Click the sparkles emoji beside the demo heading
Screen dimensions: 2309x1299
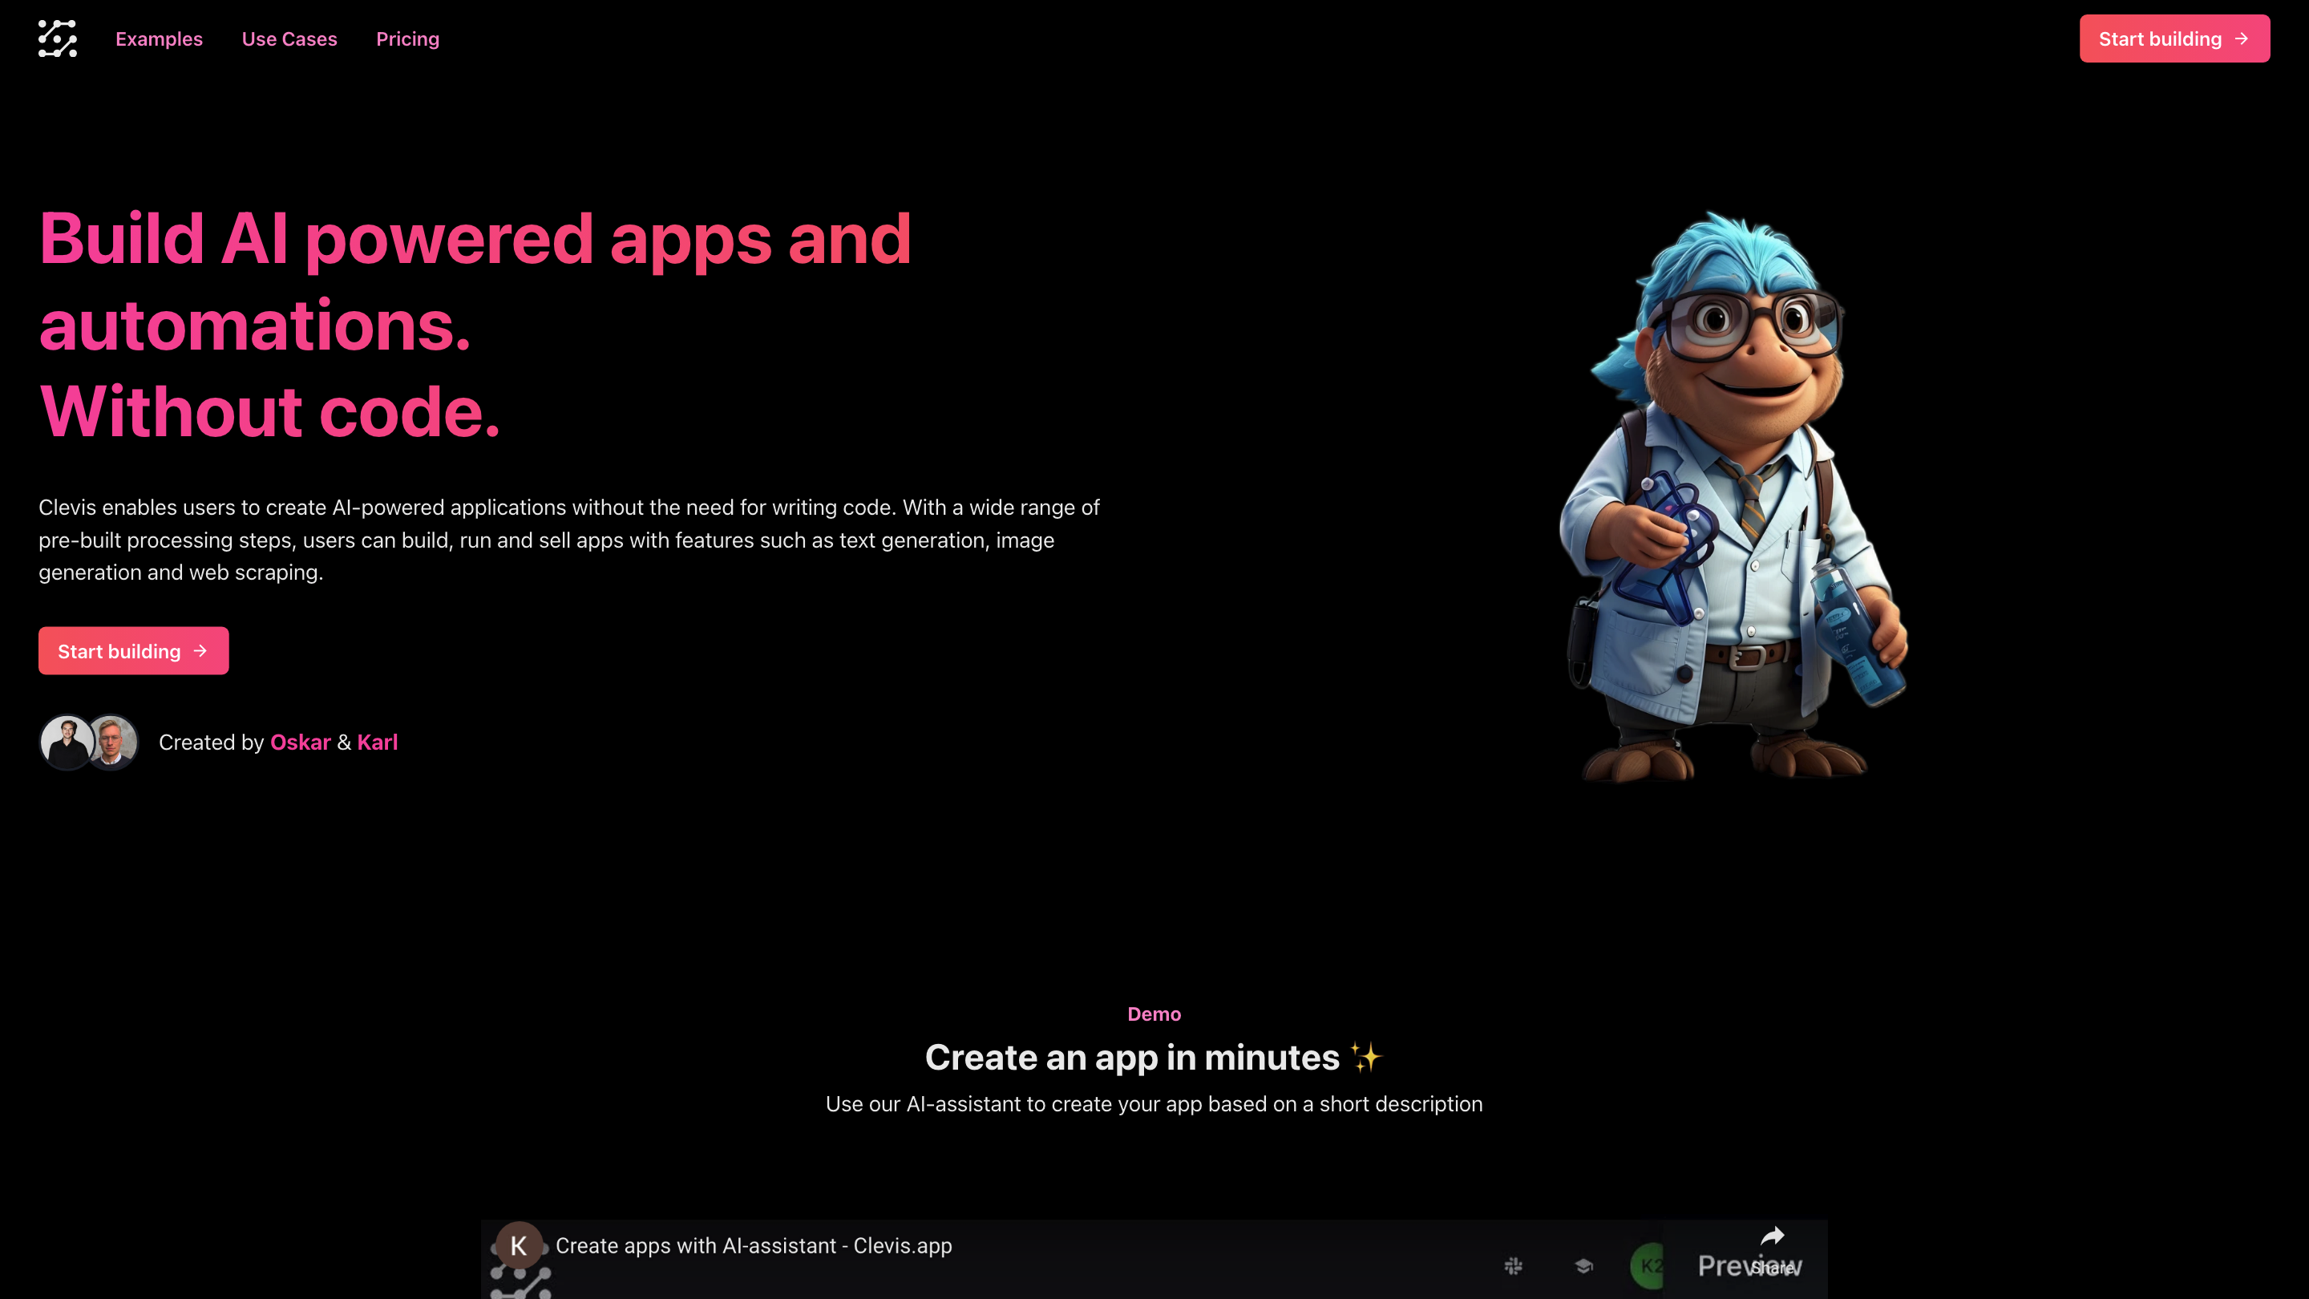pos(1366,1057)
